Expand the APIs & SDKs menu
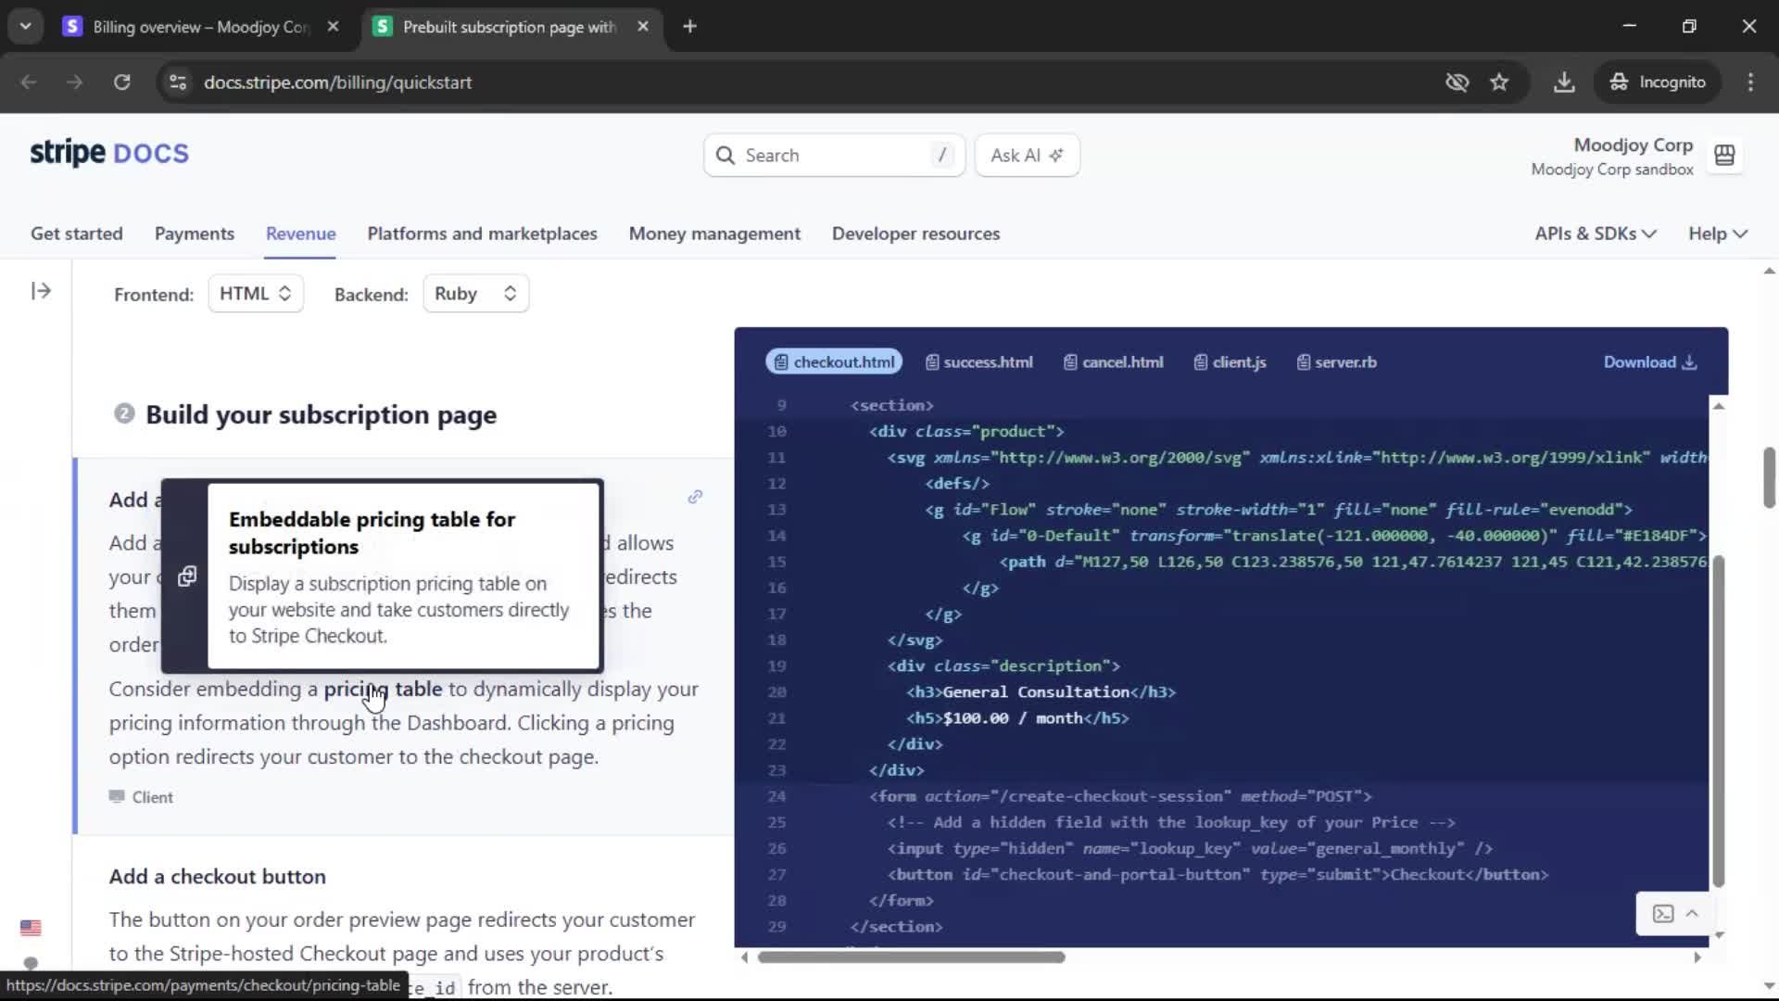 (x=1595, y=234)
